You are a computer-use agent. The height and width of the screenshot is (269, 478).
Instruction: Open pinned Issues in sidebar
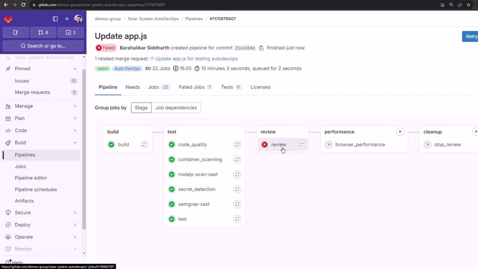(x=41, y=81)
